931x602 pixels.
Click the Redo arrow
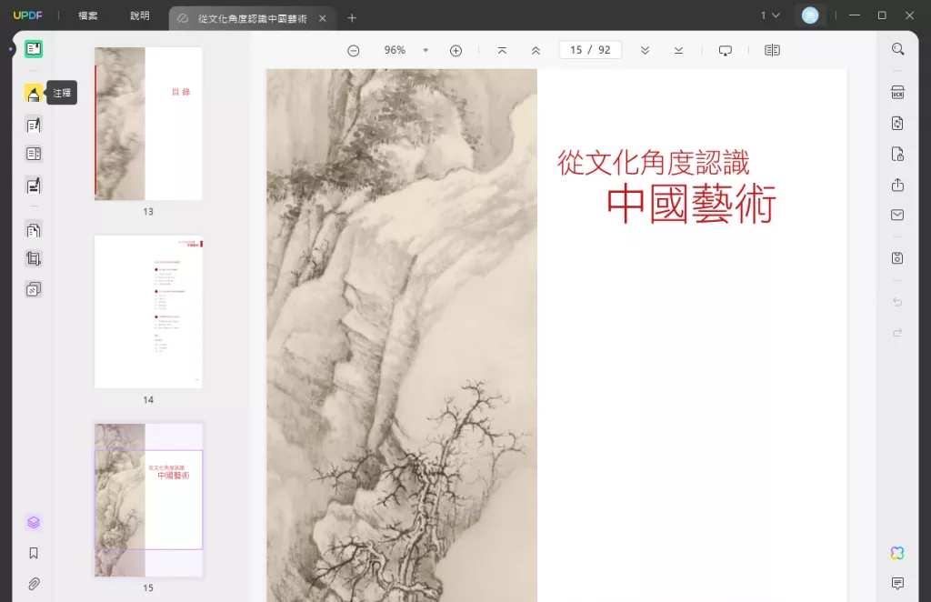coord(897,333)
